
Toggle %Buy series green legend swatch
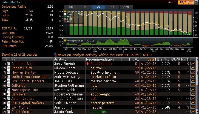65,16
